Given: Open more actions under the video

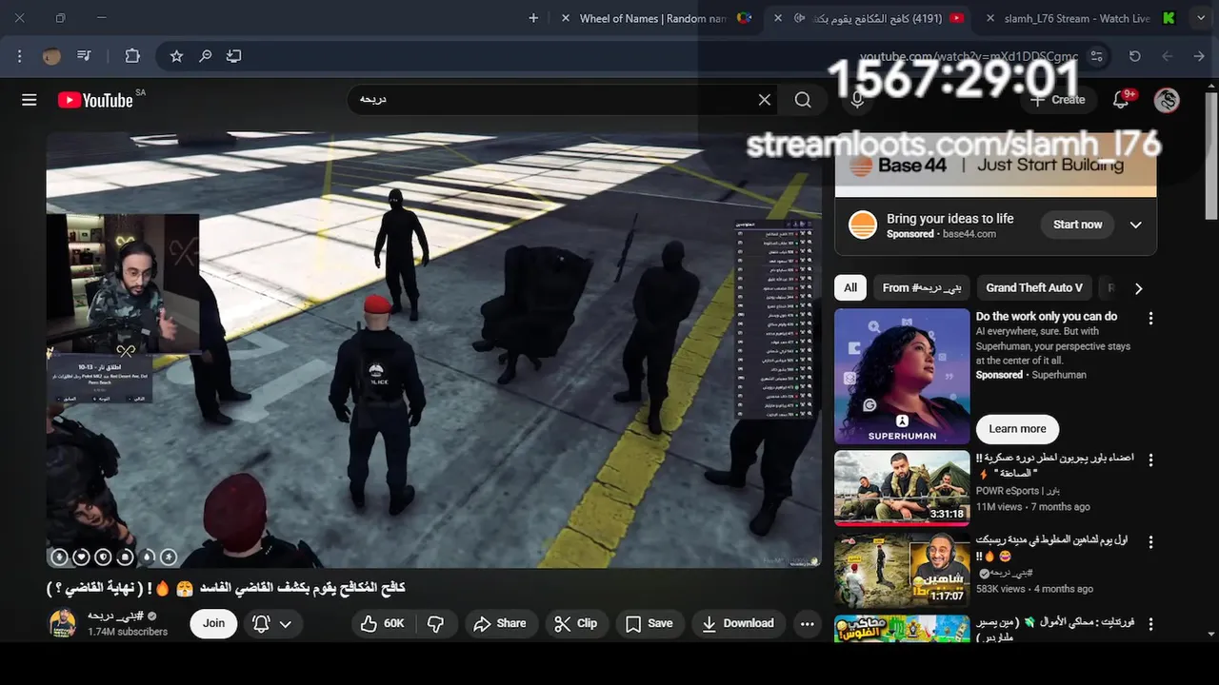Looking at the screenshot, I should click(x=808, y=623).
